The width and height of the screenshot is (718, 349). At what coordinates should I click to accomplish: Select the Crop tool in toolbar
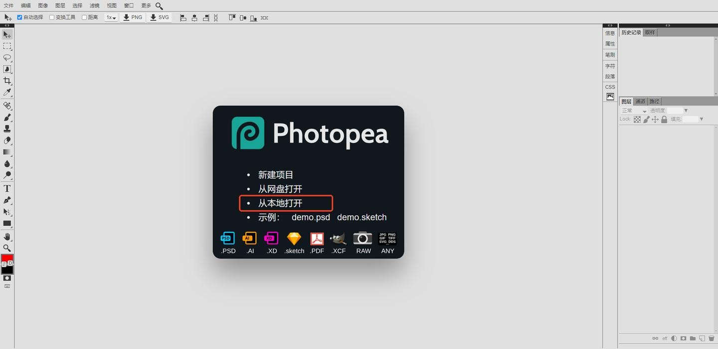click(x=7, y=81)
